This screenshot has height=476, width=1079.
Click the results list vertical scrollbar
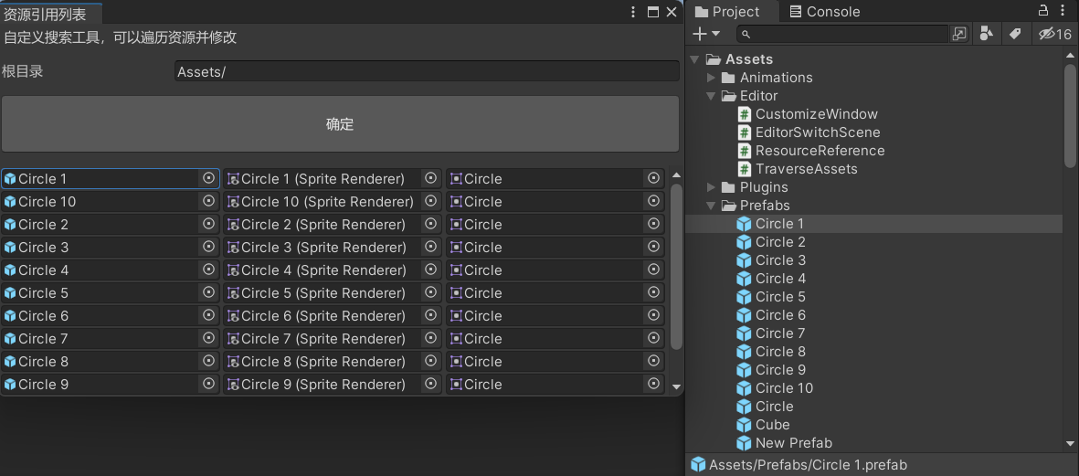[x=676, y=266]
